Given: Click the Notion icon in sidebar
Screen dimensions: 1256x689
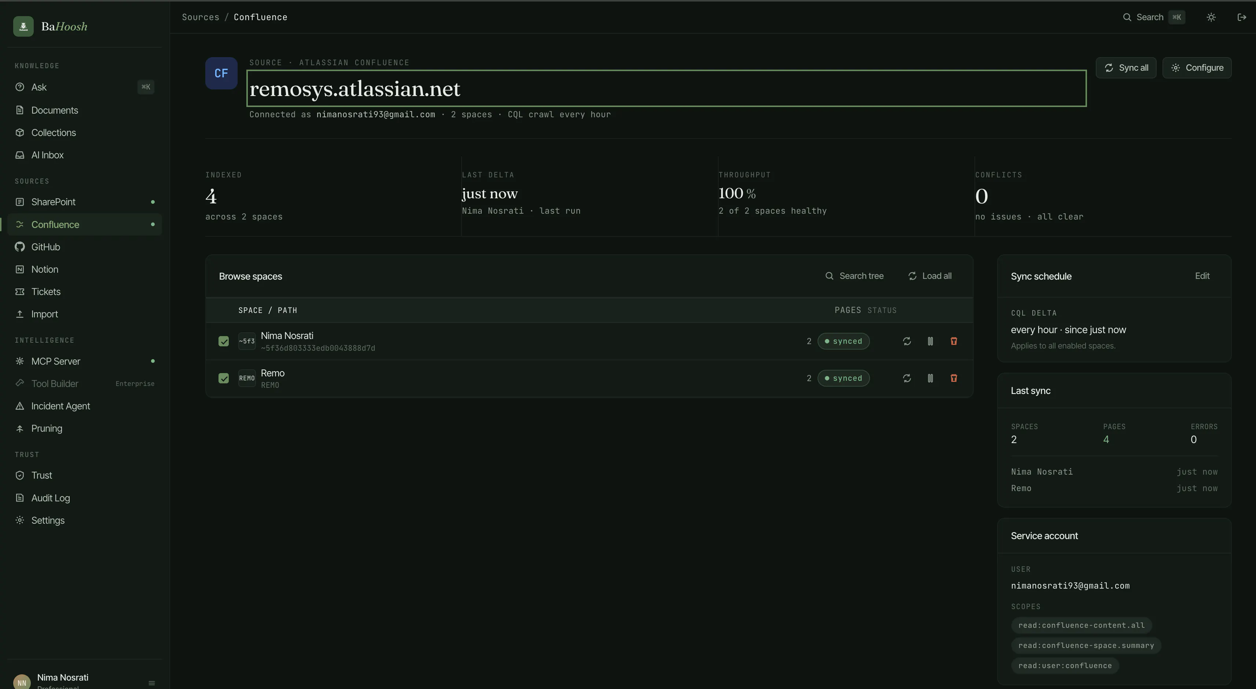Looking at the screenshot, I should click(x=19, y=269).
